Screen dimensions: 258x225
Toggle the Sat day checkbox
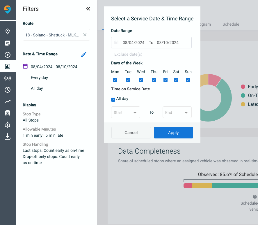coord(176,80)
